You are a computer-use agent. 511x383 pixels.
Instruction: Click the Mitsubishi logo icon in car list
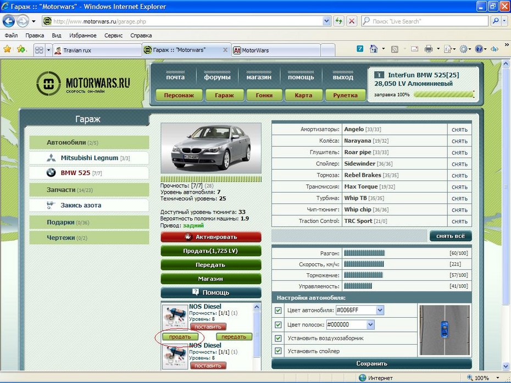(x=51, y=158)
